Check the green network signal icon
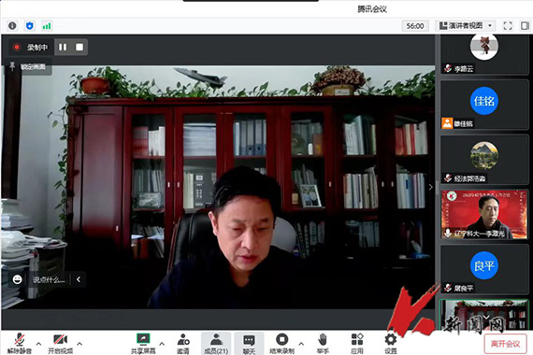This screenshot has width=533, height=355. 47,26
